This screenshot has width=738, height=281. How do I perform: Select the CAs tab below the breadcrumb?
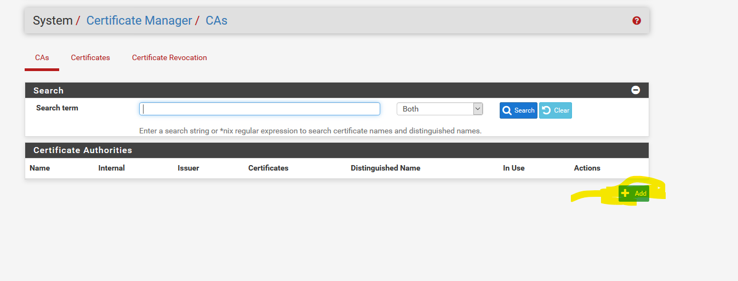coord(42,57)
